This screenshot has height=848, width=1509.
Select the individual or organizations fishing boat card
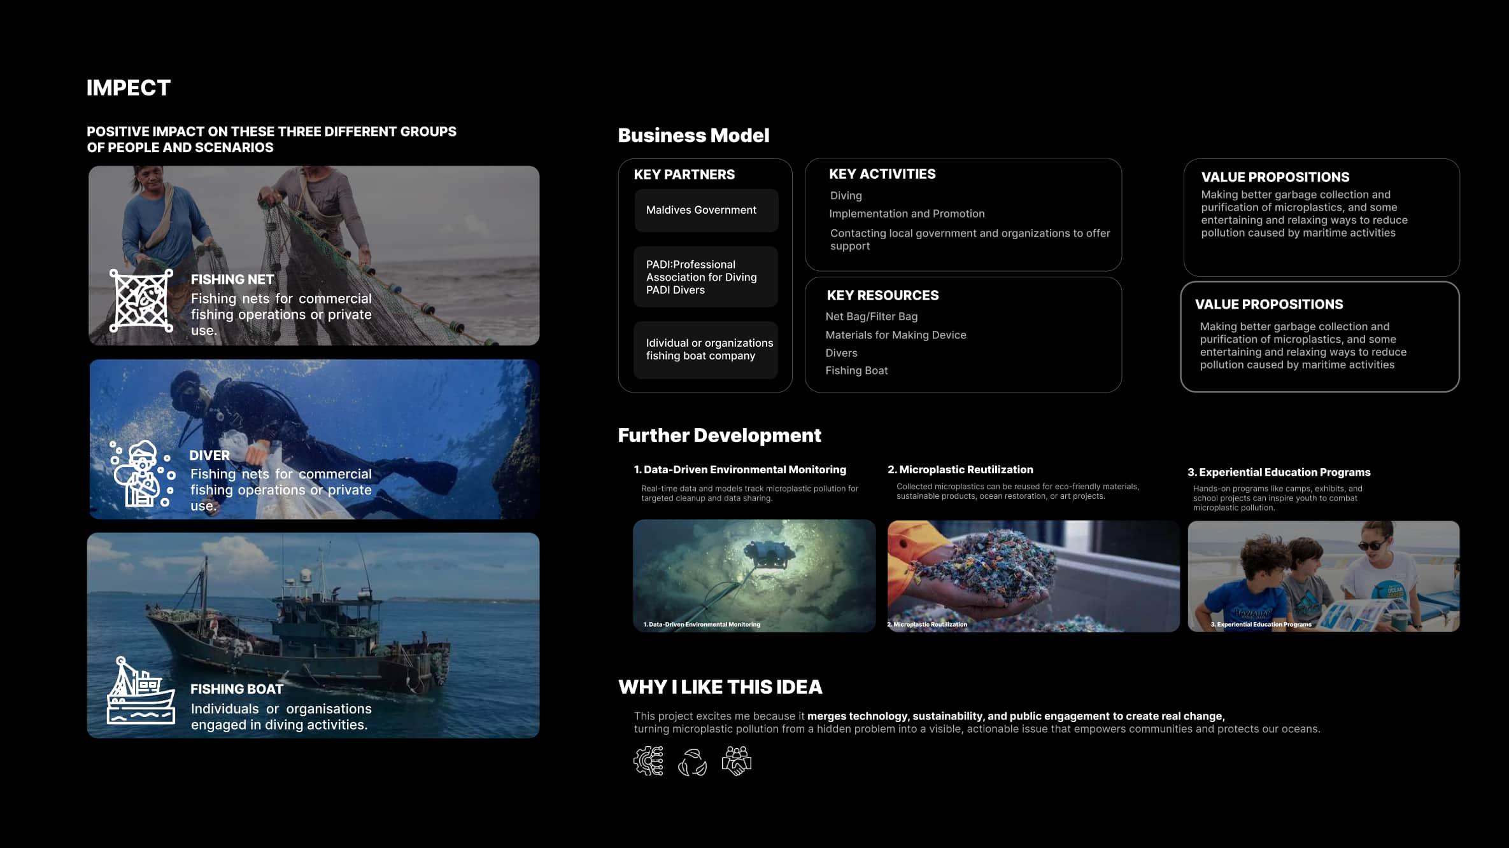705,350
